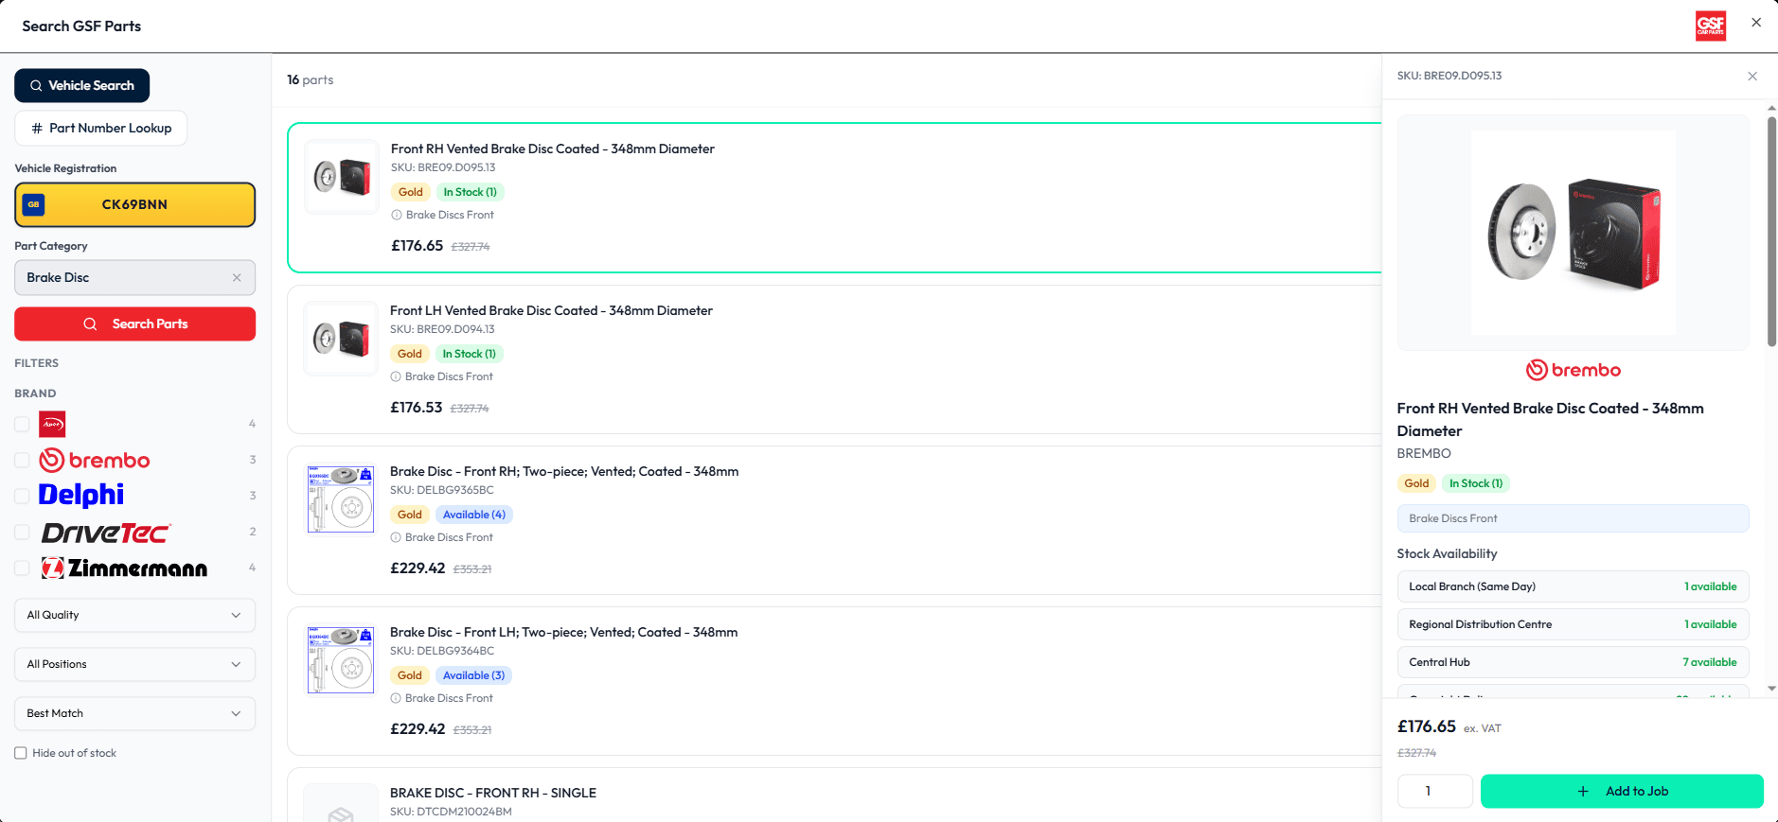The image size is (1778, 822).
Task: Click the GB plate icon on the registration field
Action: (33, 204)
